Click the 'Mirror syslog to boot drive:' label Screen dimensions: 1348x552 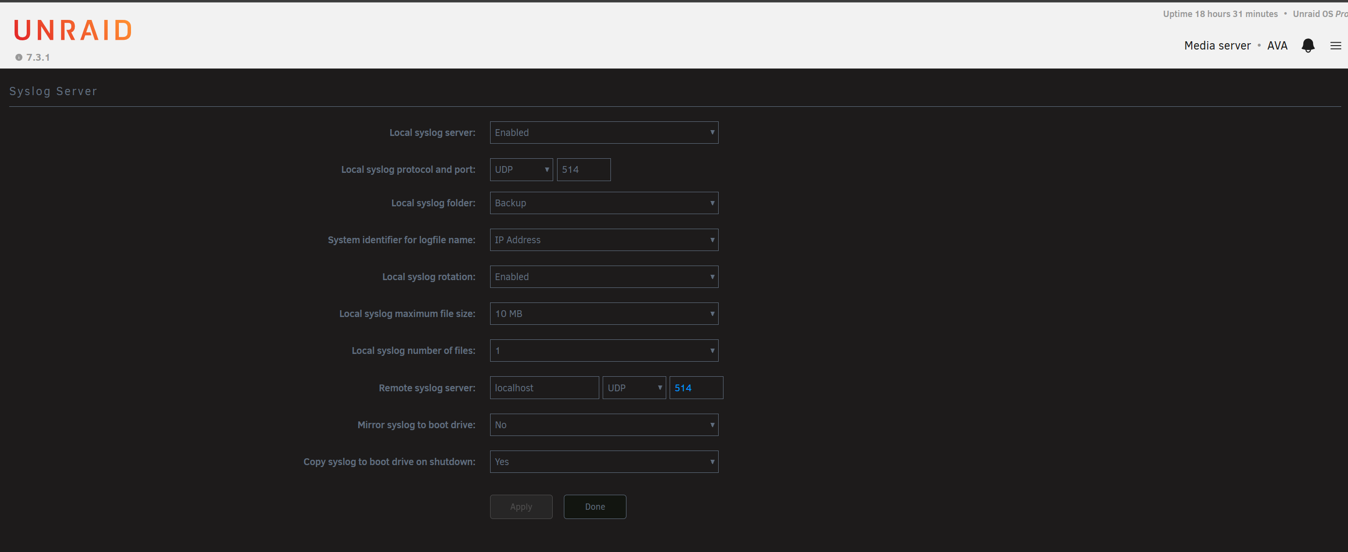tap(416, 425)
